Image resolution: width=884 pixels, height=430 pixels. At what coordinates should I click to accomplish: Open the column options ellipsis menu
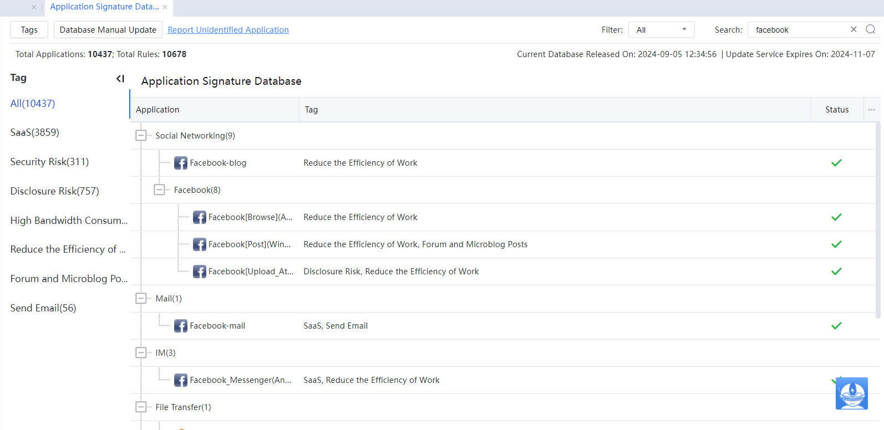[871, 110]
